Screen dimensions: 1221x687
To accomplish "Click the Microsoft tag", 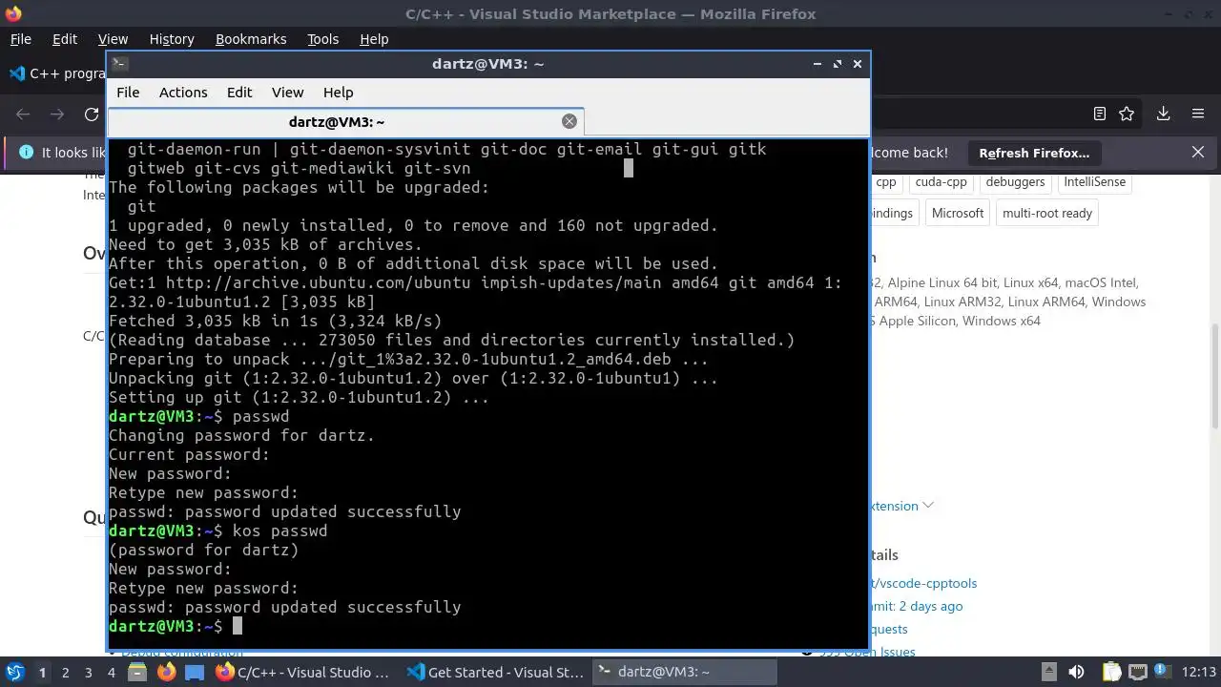I will click(x=958, y=213).
